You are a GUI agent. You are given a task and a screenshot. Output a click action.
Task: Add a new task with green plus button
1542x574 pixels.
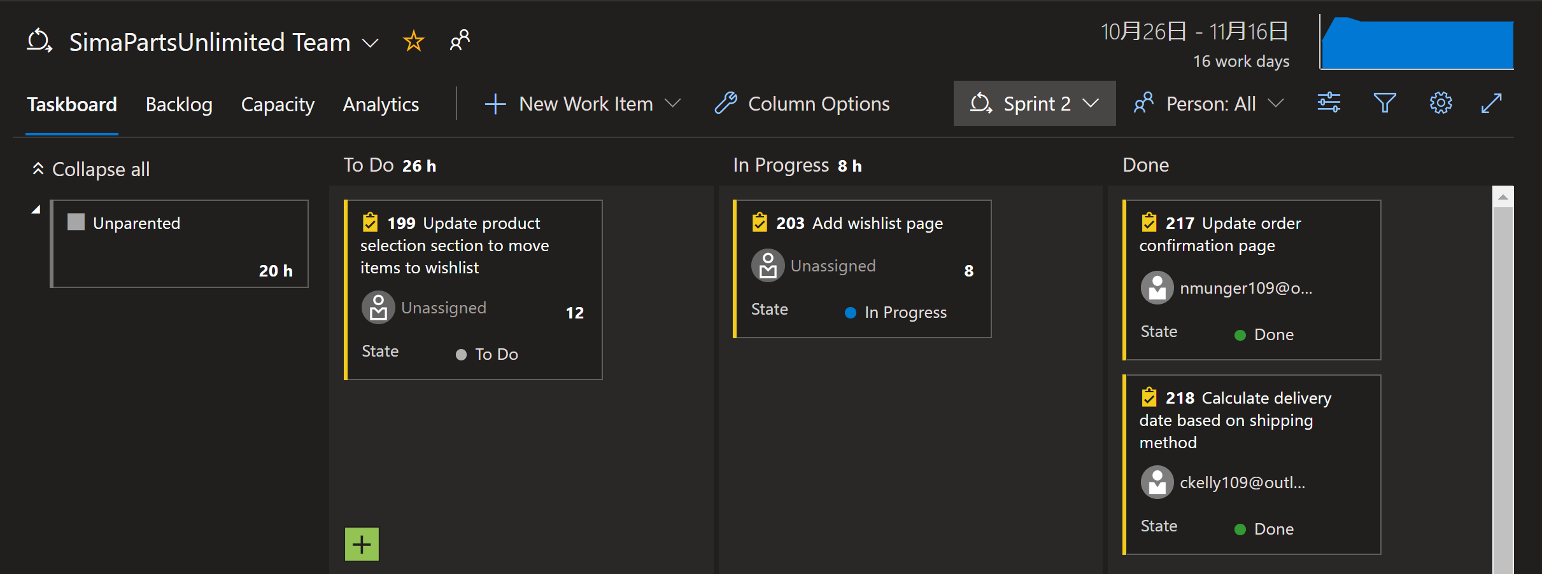pyautogui.click(x=362, y=543)
